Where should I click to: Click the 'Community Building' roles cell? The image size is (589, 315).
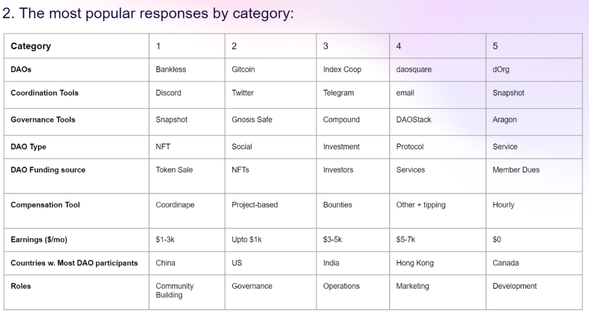(x=187, y=292)
